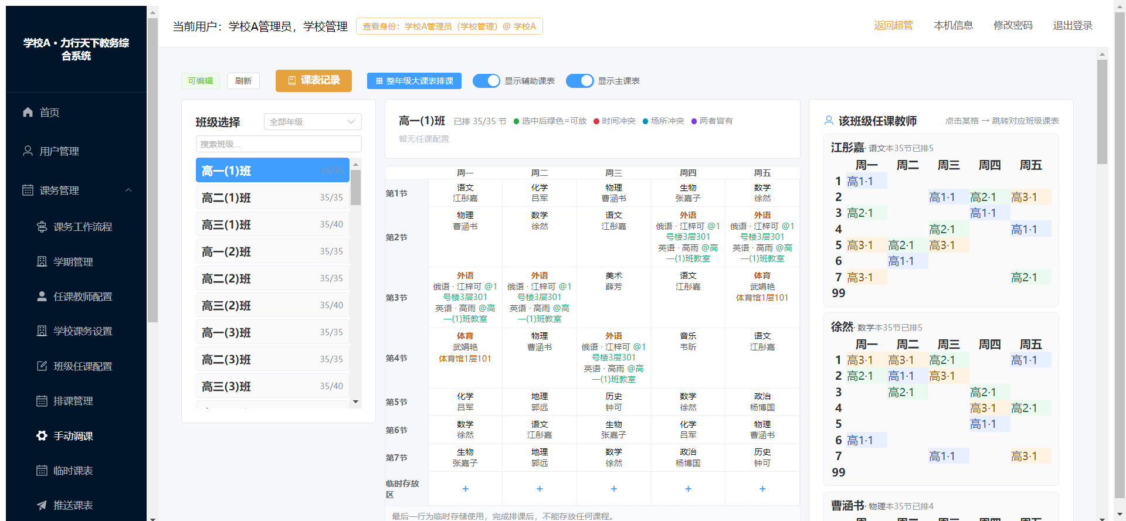1126x521 pixels.
Task: Click the 学期管理 sidebar icon
Action: coord(42,261)
